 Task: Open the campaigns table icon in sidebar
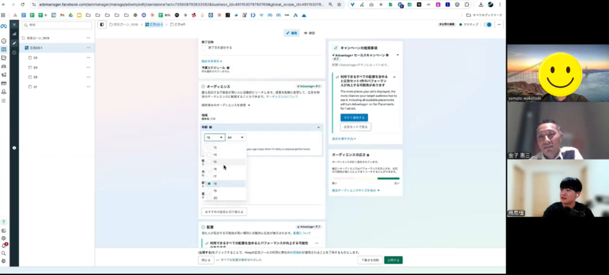pyautogui.click(x=4, y=49)
